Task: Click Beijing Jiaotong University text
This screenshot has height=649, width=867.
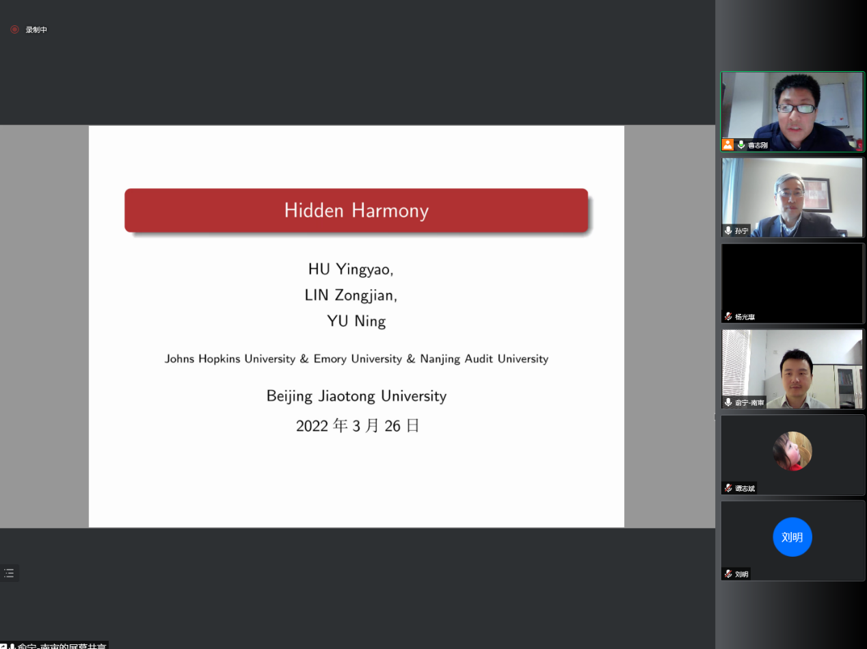Action: click(356, 396)
